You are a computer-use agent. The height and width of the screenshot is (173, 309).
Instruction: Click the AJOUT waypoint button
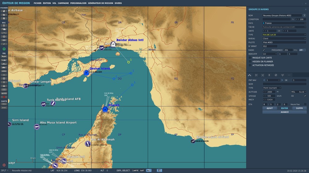coord(269,108)
